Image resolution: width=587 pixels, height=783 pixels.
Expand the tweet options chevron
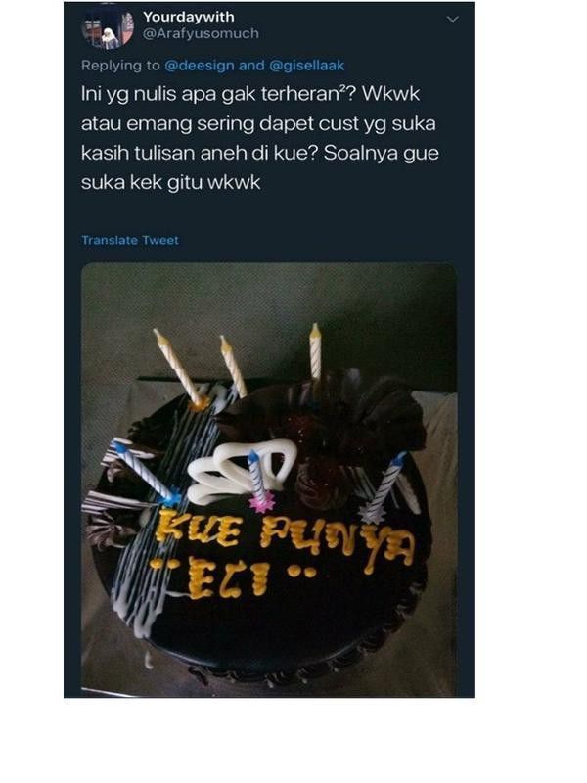click(x=452, y=20)
